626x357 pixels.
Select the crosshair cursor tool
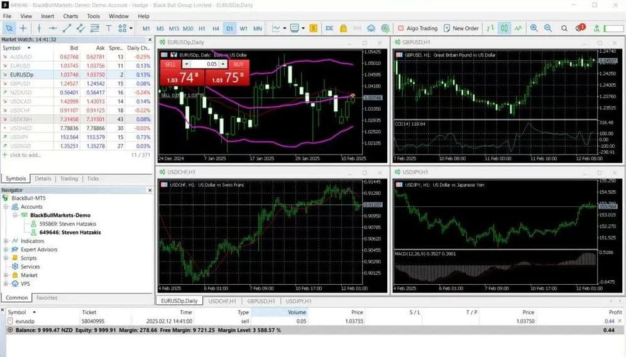point(23,28)
